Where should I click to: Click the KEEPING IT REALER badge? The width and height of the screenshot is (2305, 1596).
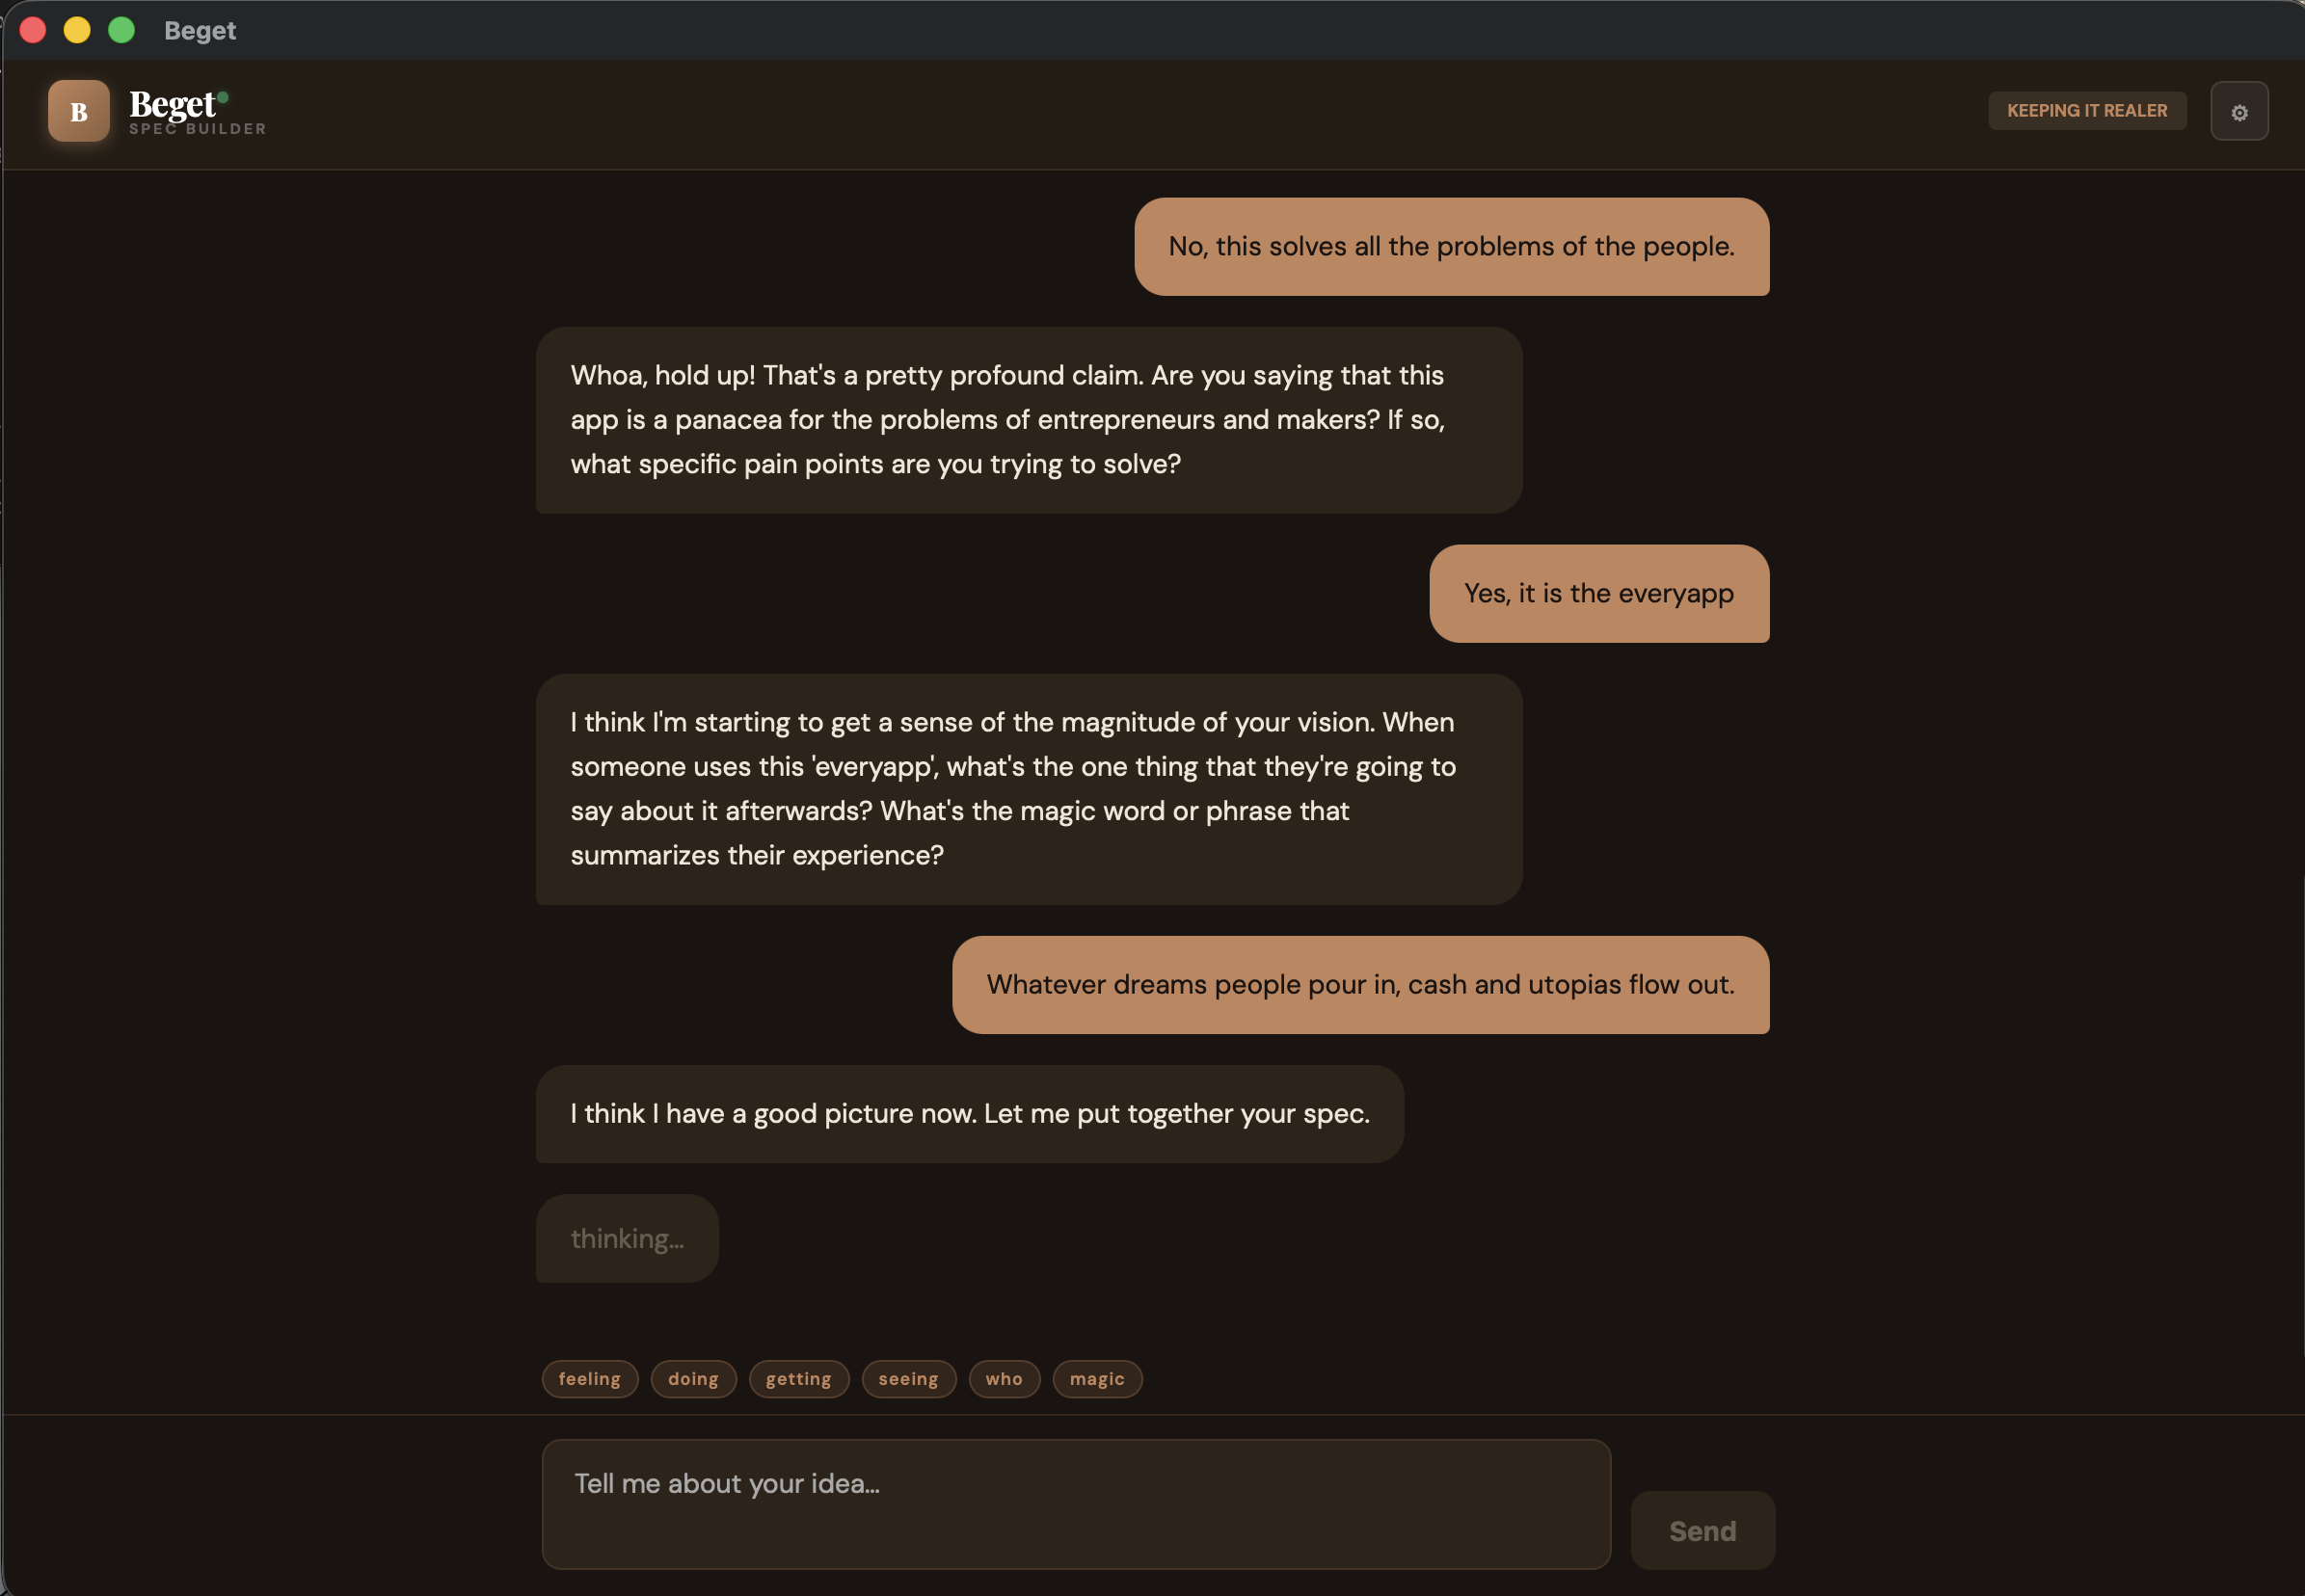pyautogui.click(x=2086, y=110)
